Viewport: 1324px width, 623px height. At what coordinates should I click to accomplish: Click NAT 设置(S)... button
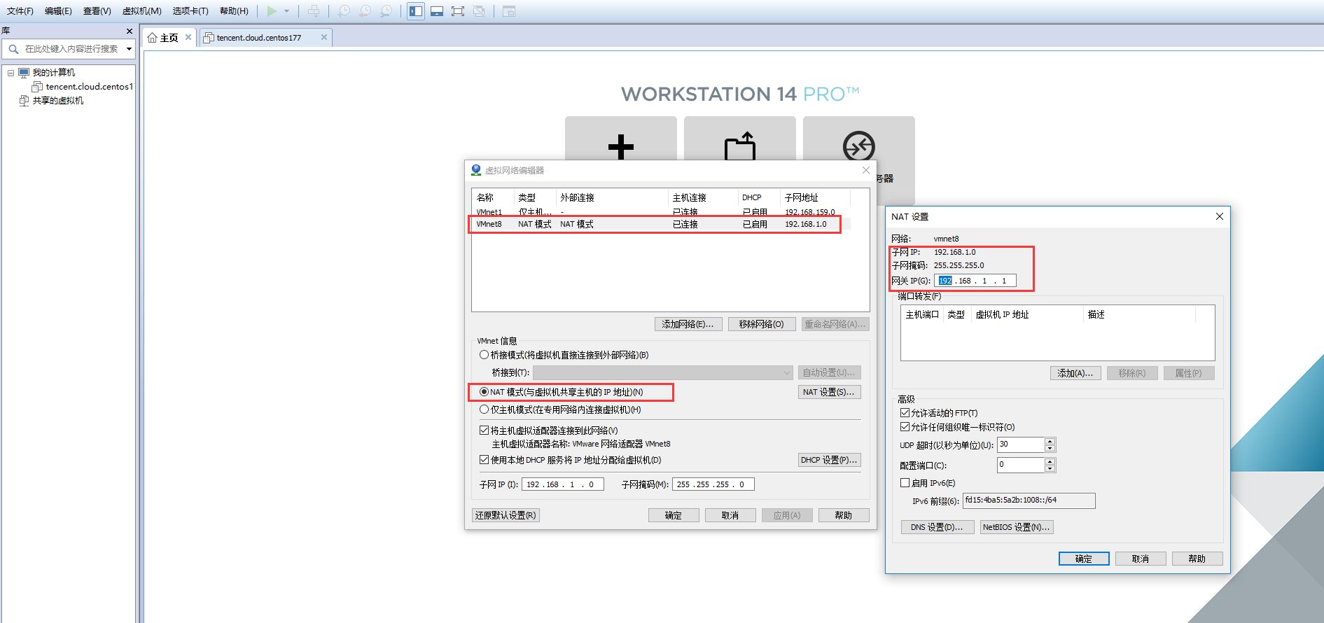pyautogui.click(x=829, y=392)
